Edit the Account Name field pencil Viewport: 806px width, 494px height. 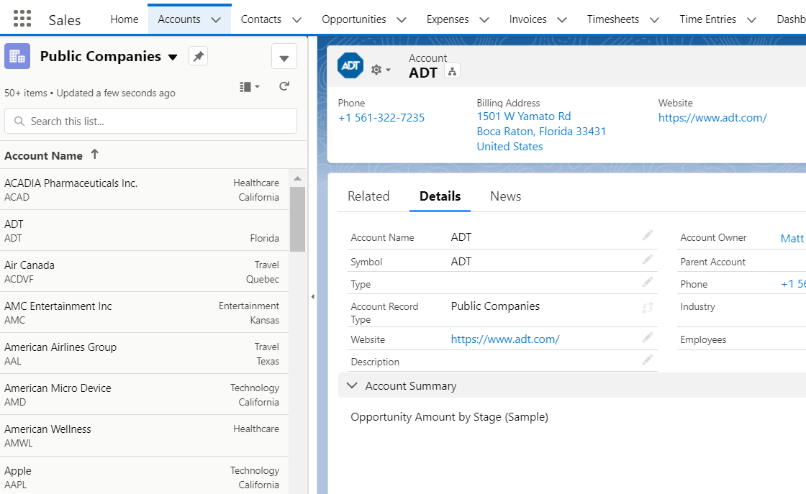click(x=647, y=235)
